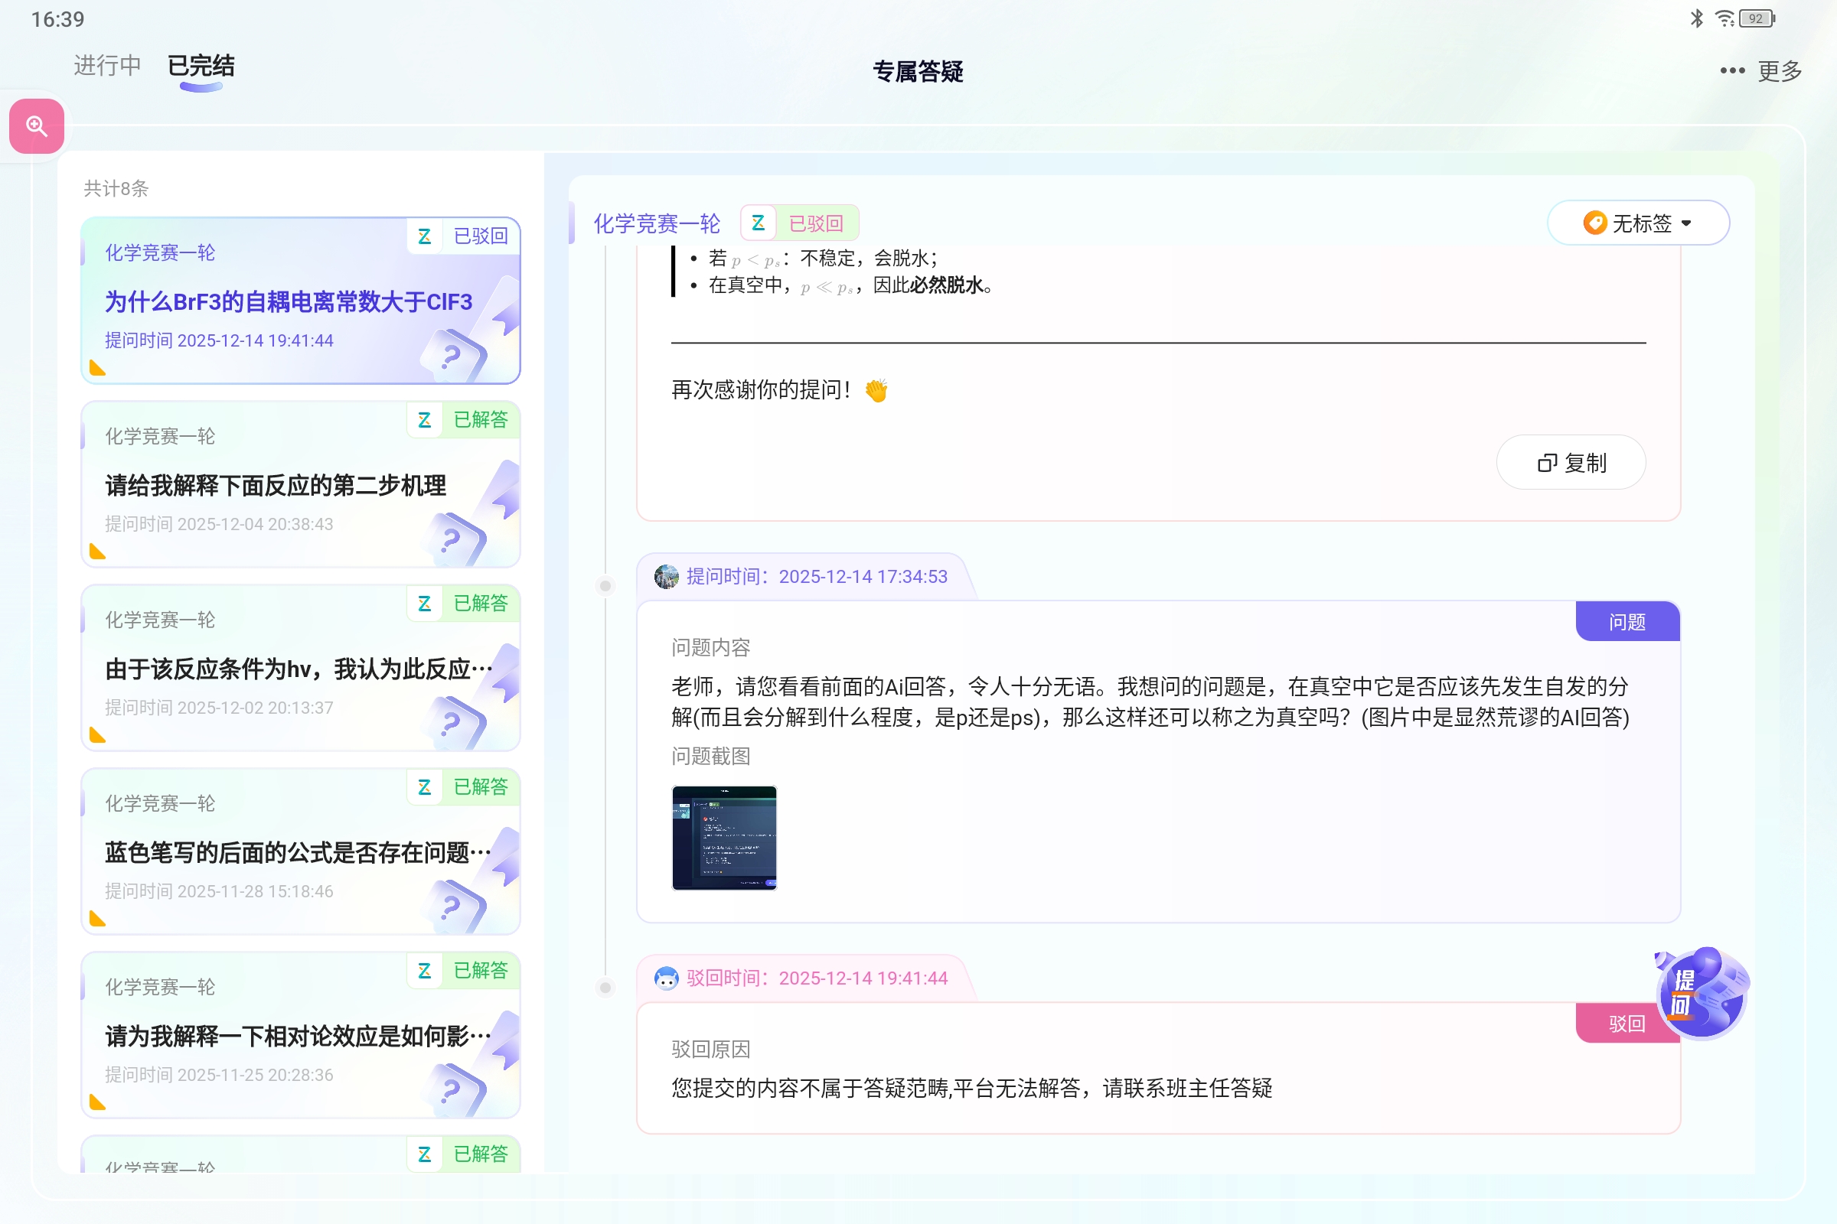Expand the 无标签 tag dropdown
The image size is (1837, 1224).
pos(1638,223)
